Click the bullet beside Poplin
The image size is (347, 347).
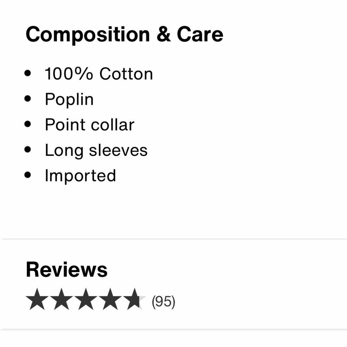click(28, 99)
